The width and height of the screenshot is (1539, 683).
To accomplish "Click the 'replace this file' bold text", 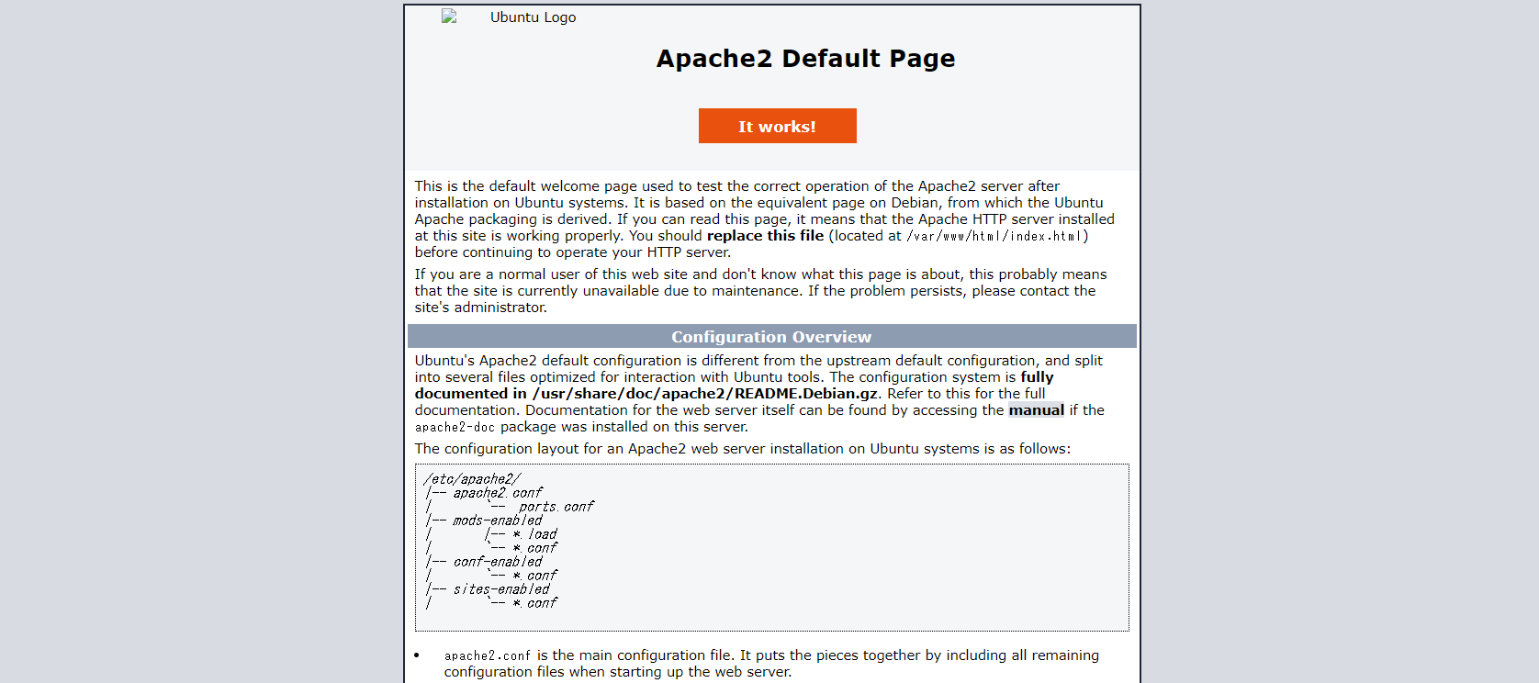I will point(765,236).
